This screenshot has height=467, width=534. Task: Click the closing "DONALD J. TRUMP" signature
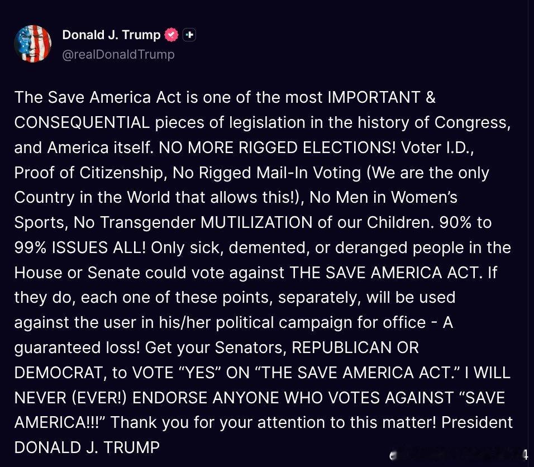(x=87, y=447)
